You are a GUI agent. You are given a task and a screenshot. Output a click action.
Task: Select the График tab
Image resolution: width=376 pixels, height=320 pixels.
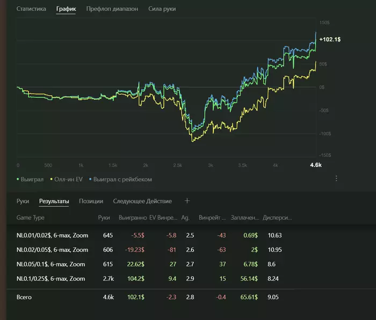[x=66, y=9]
